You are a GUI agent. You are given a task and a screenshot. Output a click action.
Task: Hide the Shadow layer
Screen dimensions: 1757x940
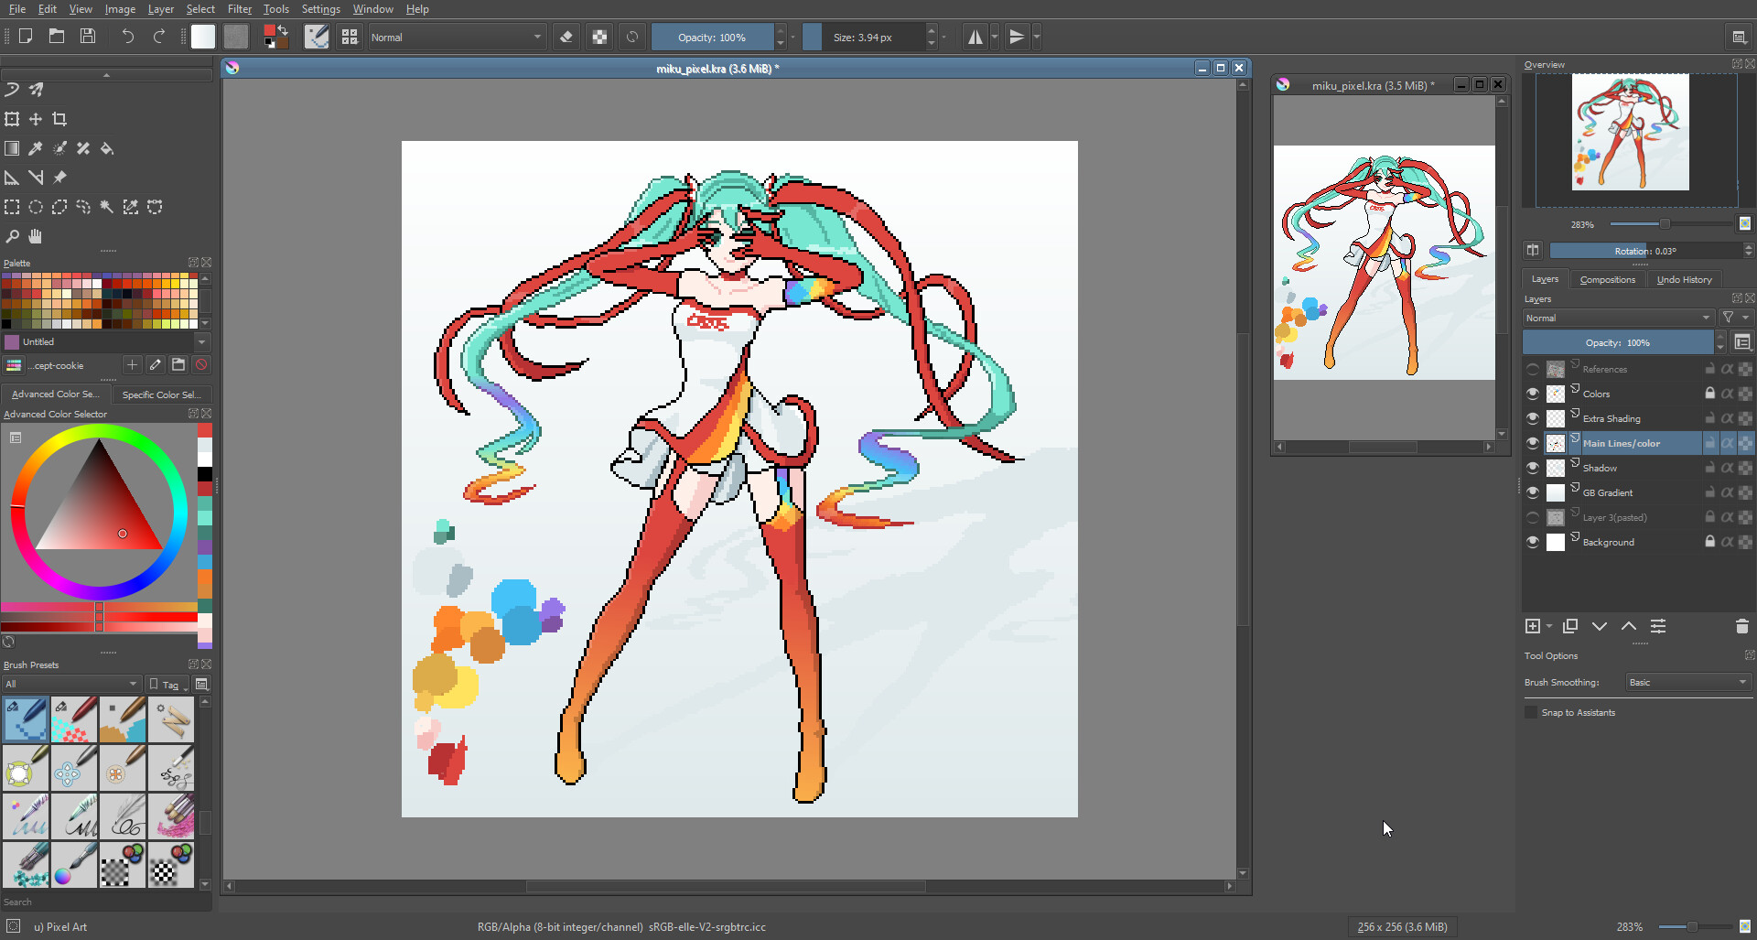[1533, 468]
